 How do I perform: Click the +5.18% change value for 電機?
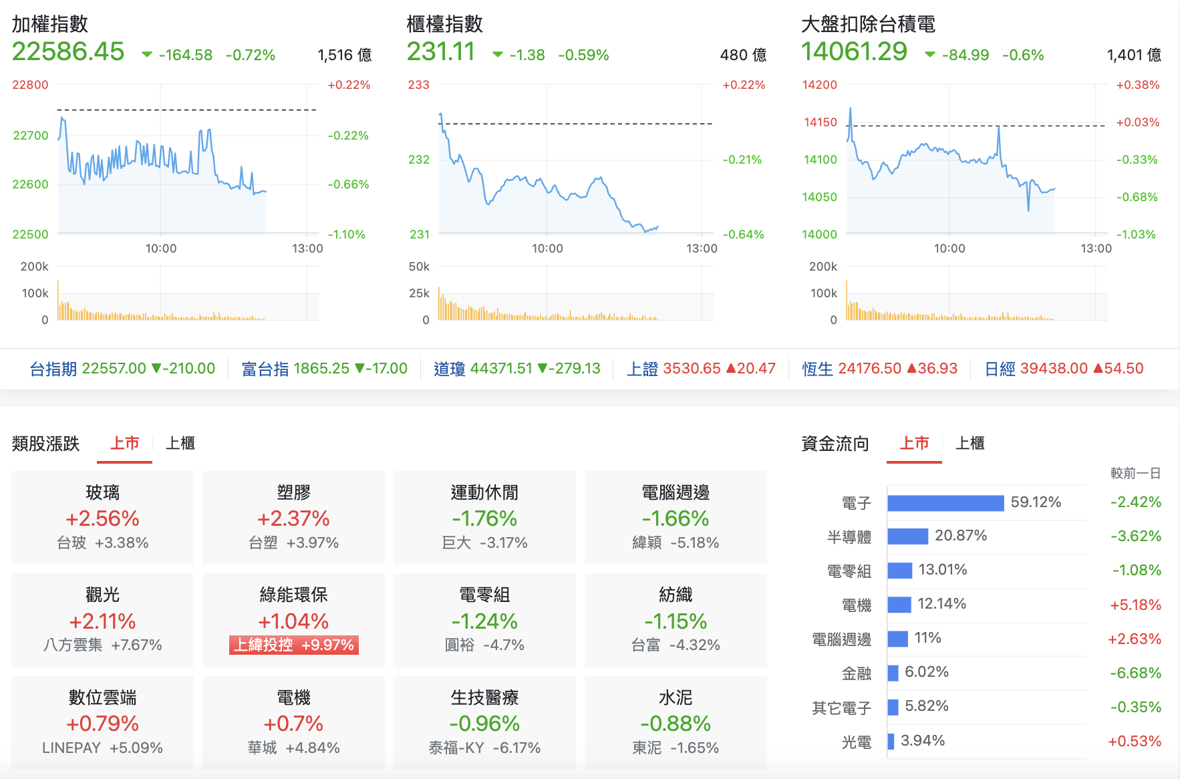(x=1135, y=605)
